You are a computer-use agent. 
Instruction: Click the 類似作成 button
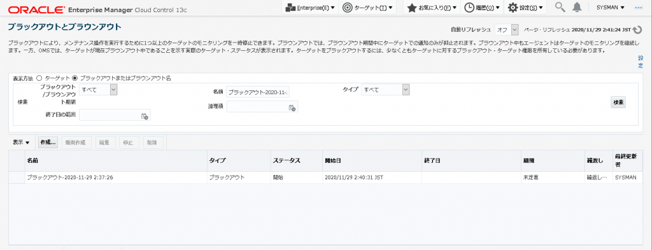tap(76, 142)
